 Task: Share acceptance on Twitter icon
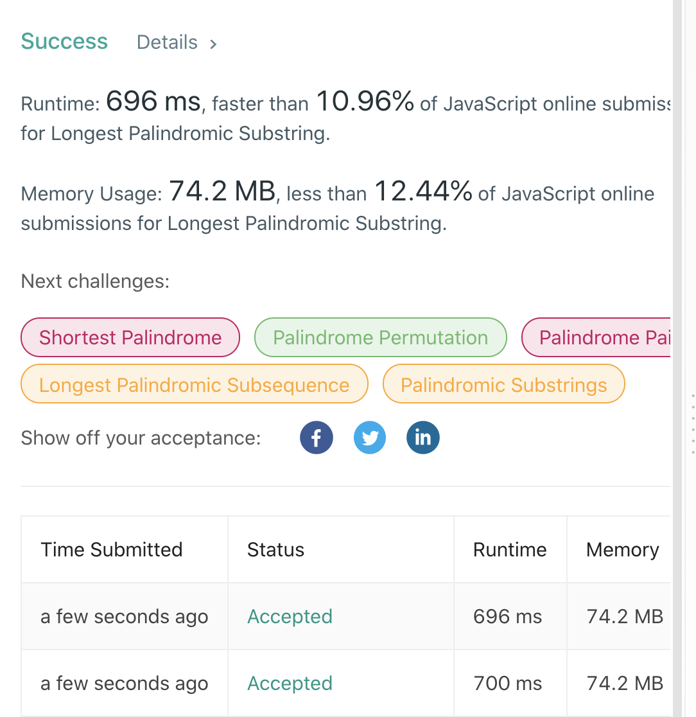(x=370, y=438)
